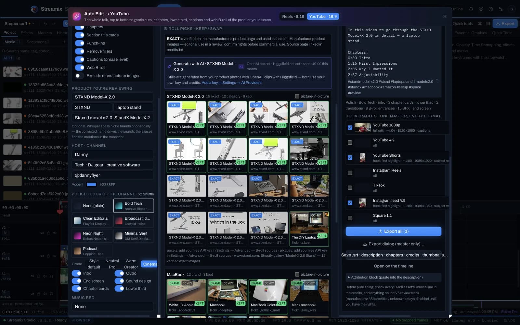
Task: Enable the Exclude manufacturer images toggle
Action: pos(80,76)
